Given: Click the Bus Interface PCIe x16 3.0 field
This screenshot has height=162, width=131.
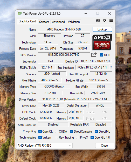Looking at the screenshot, I should [x=92, y=67].
